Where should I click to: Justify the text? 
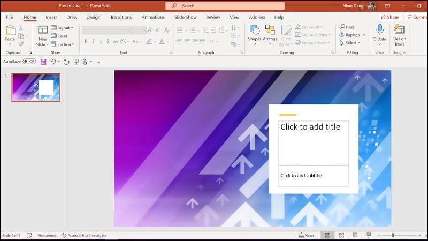tap(202, 41)
